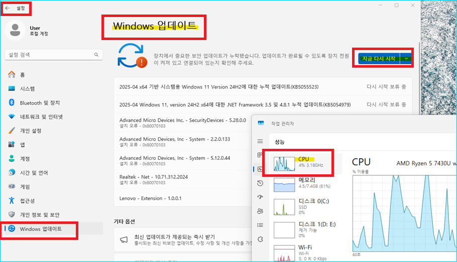The height and width of the screenshot is (262, 457).
Task: Open the get latest updates option
Action: [x=183, y=239]
